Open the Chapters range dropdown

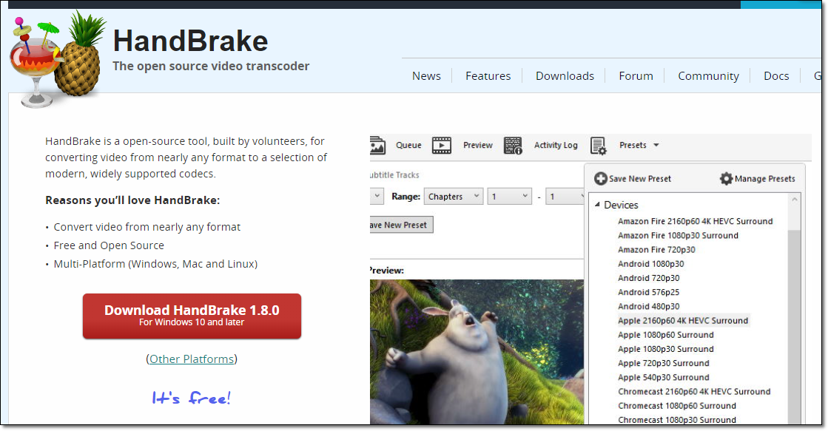click(x=453, y=196)
